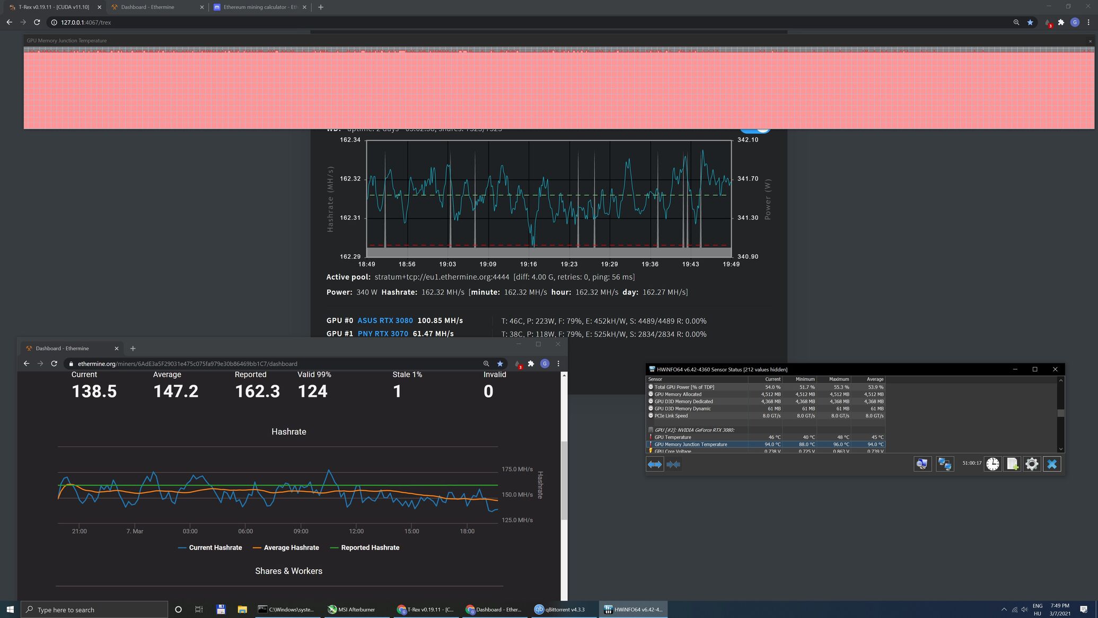
Task: Click PNY RTX 3070 GPU link
Action: [383, 334]
